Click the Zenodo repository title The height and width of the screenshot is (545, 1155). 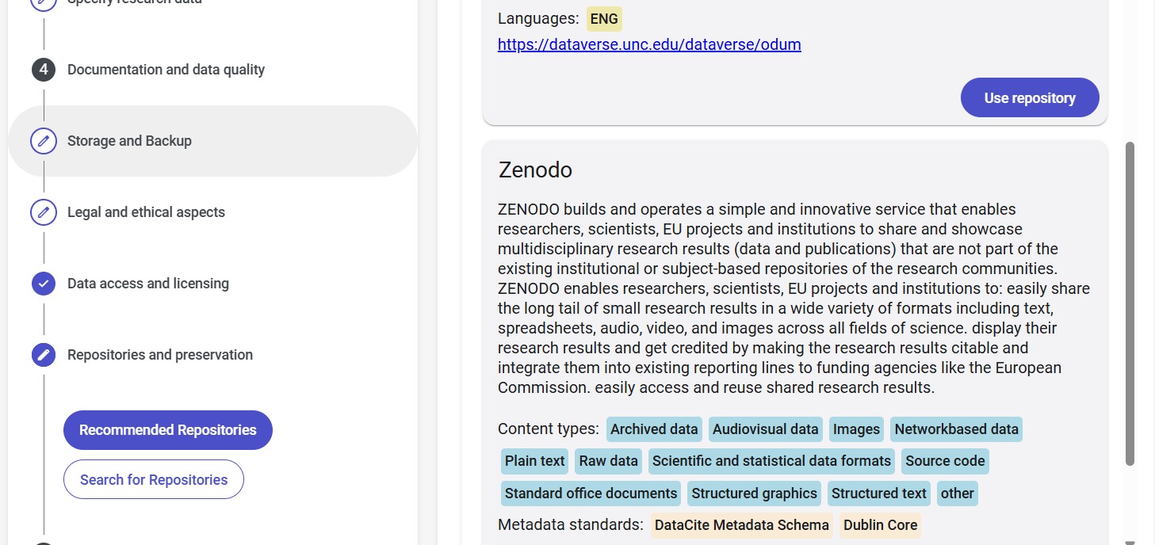click(535, 170)
